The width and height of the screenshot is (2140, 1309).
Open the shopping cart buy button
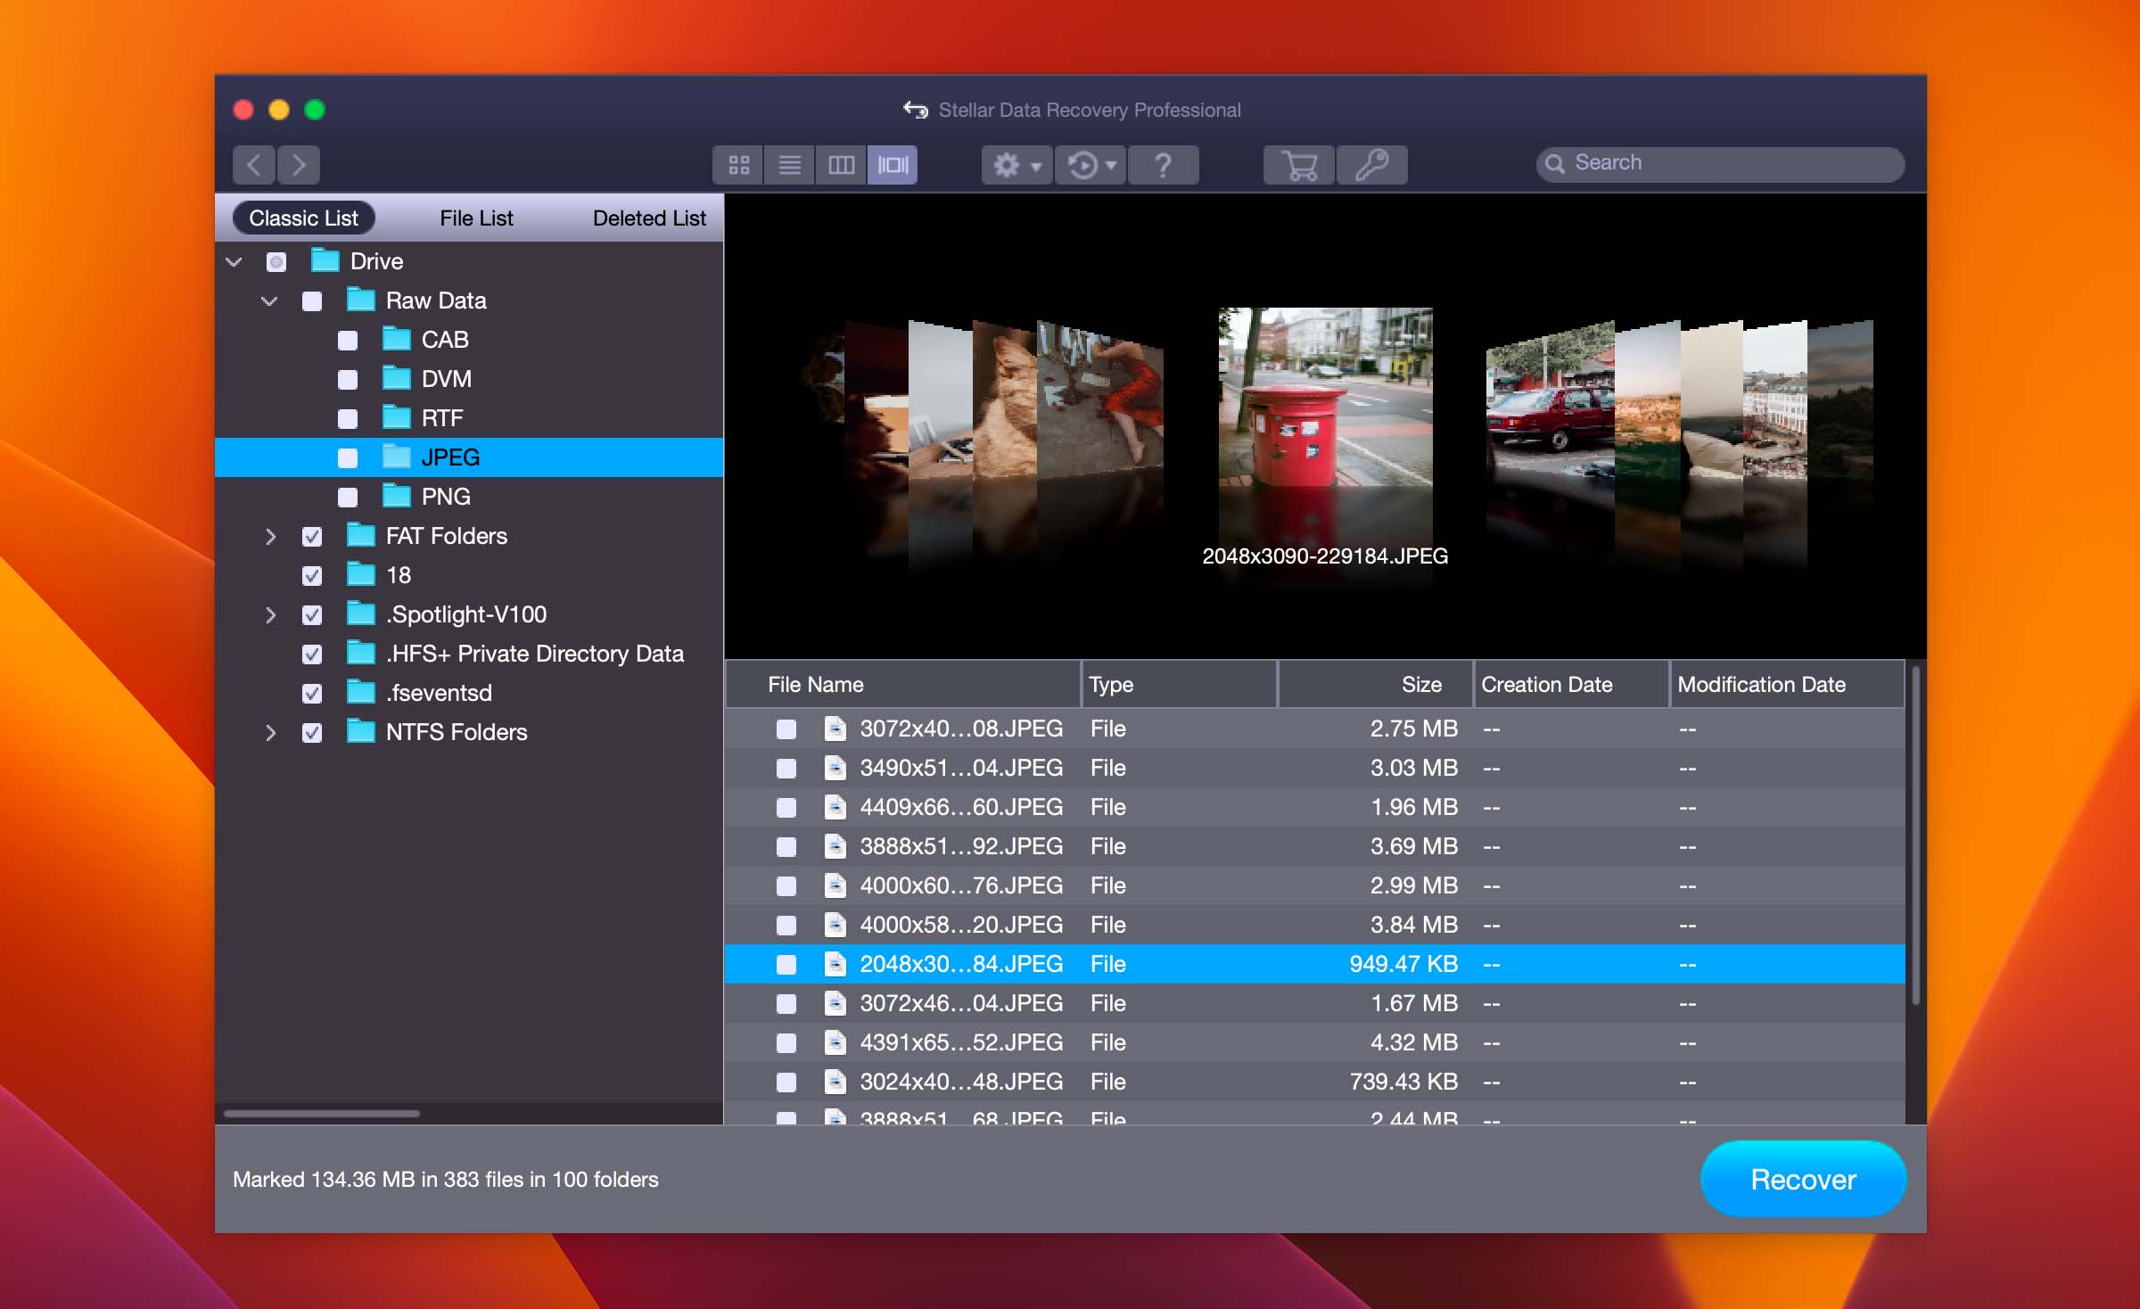[x=1299, y=165]
